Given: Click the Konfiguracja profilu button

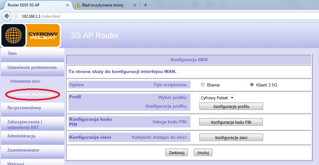Looking at the screenshot, I should (x=231, y=106).
